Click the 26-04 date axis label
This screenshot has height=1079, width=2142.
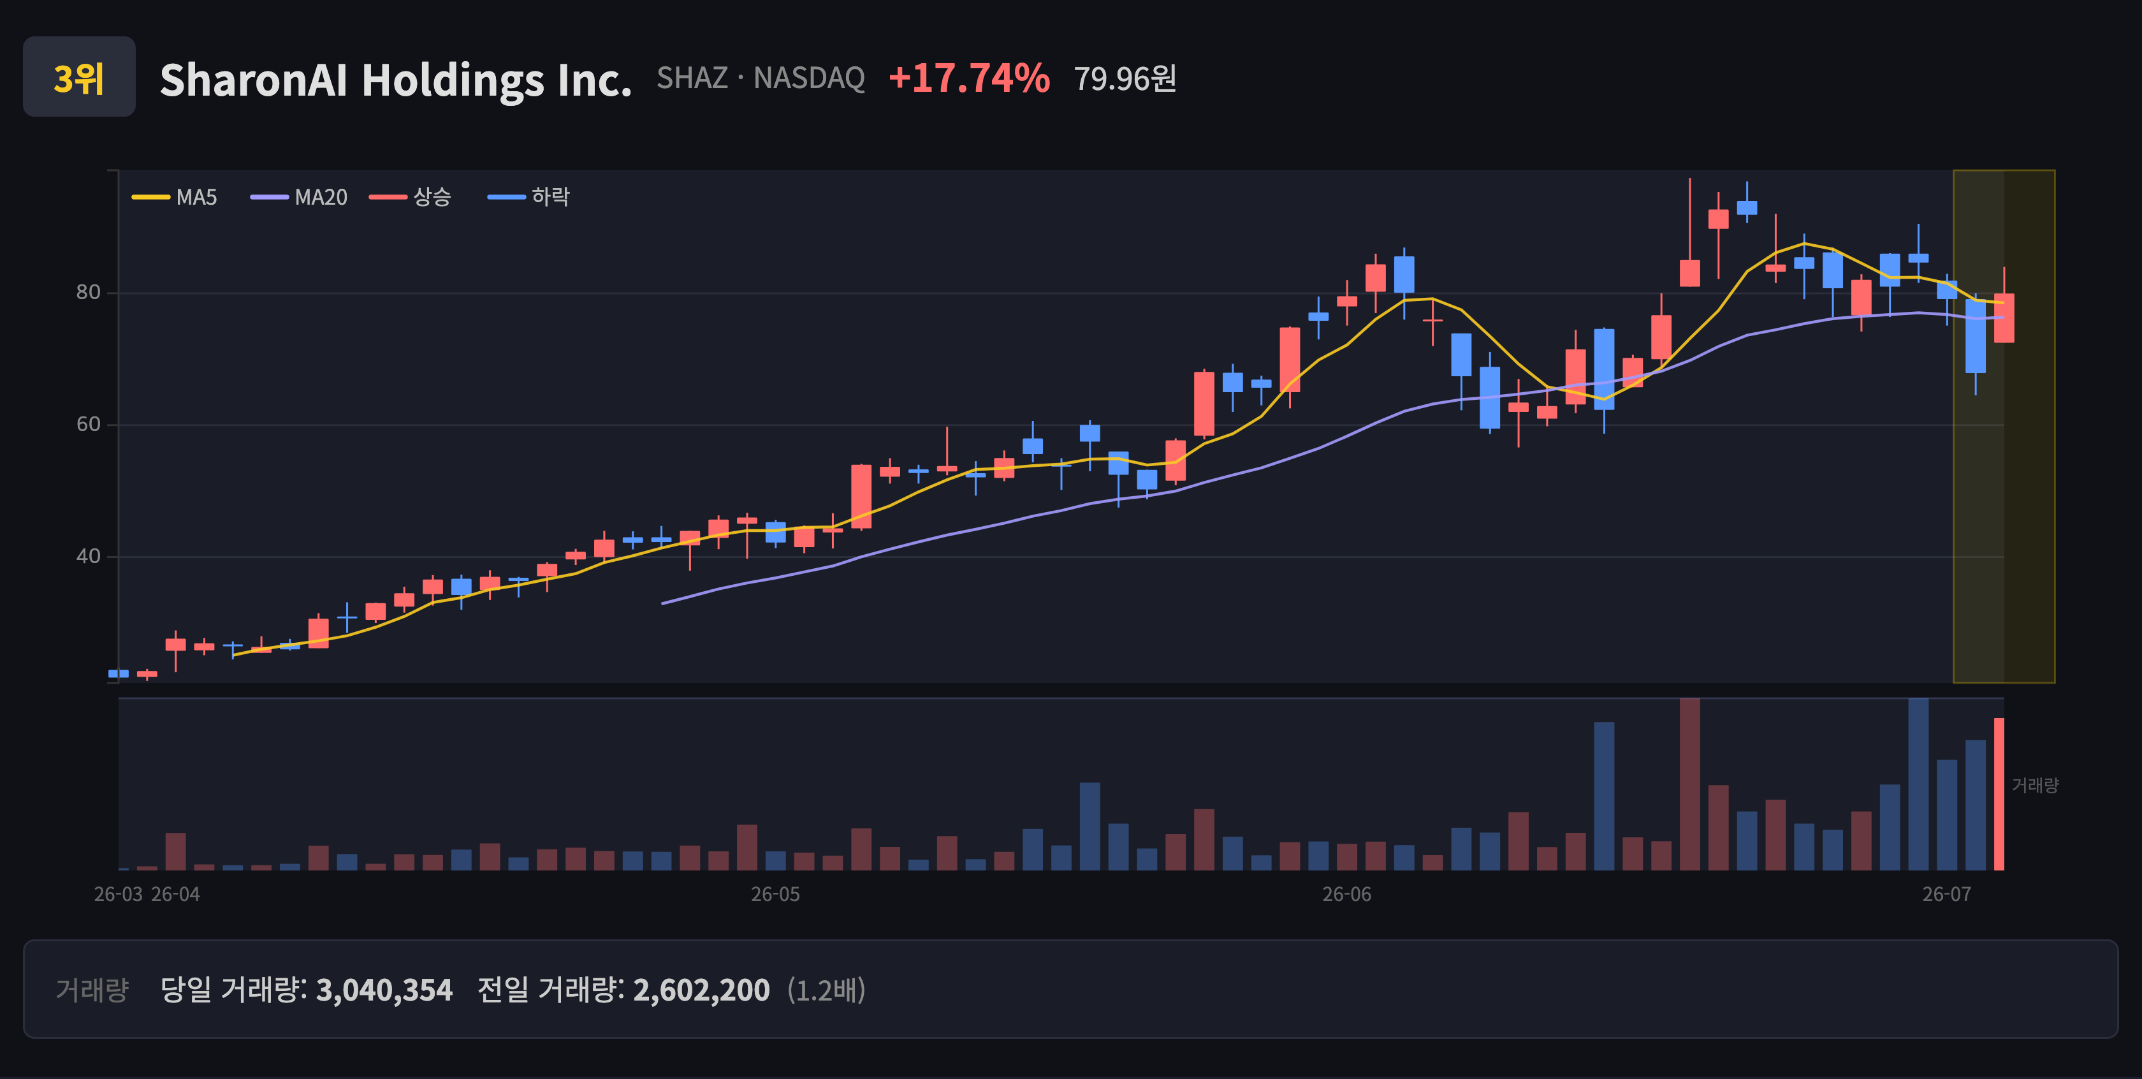coord(175,894)
